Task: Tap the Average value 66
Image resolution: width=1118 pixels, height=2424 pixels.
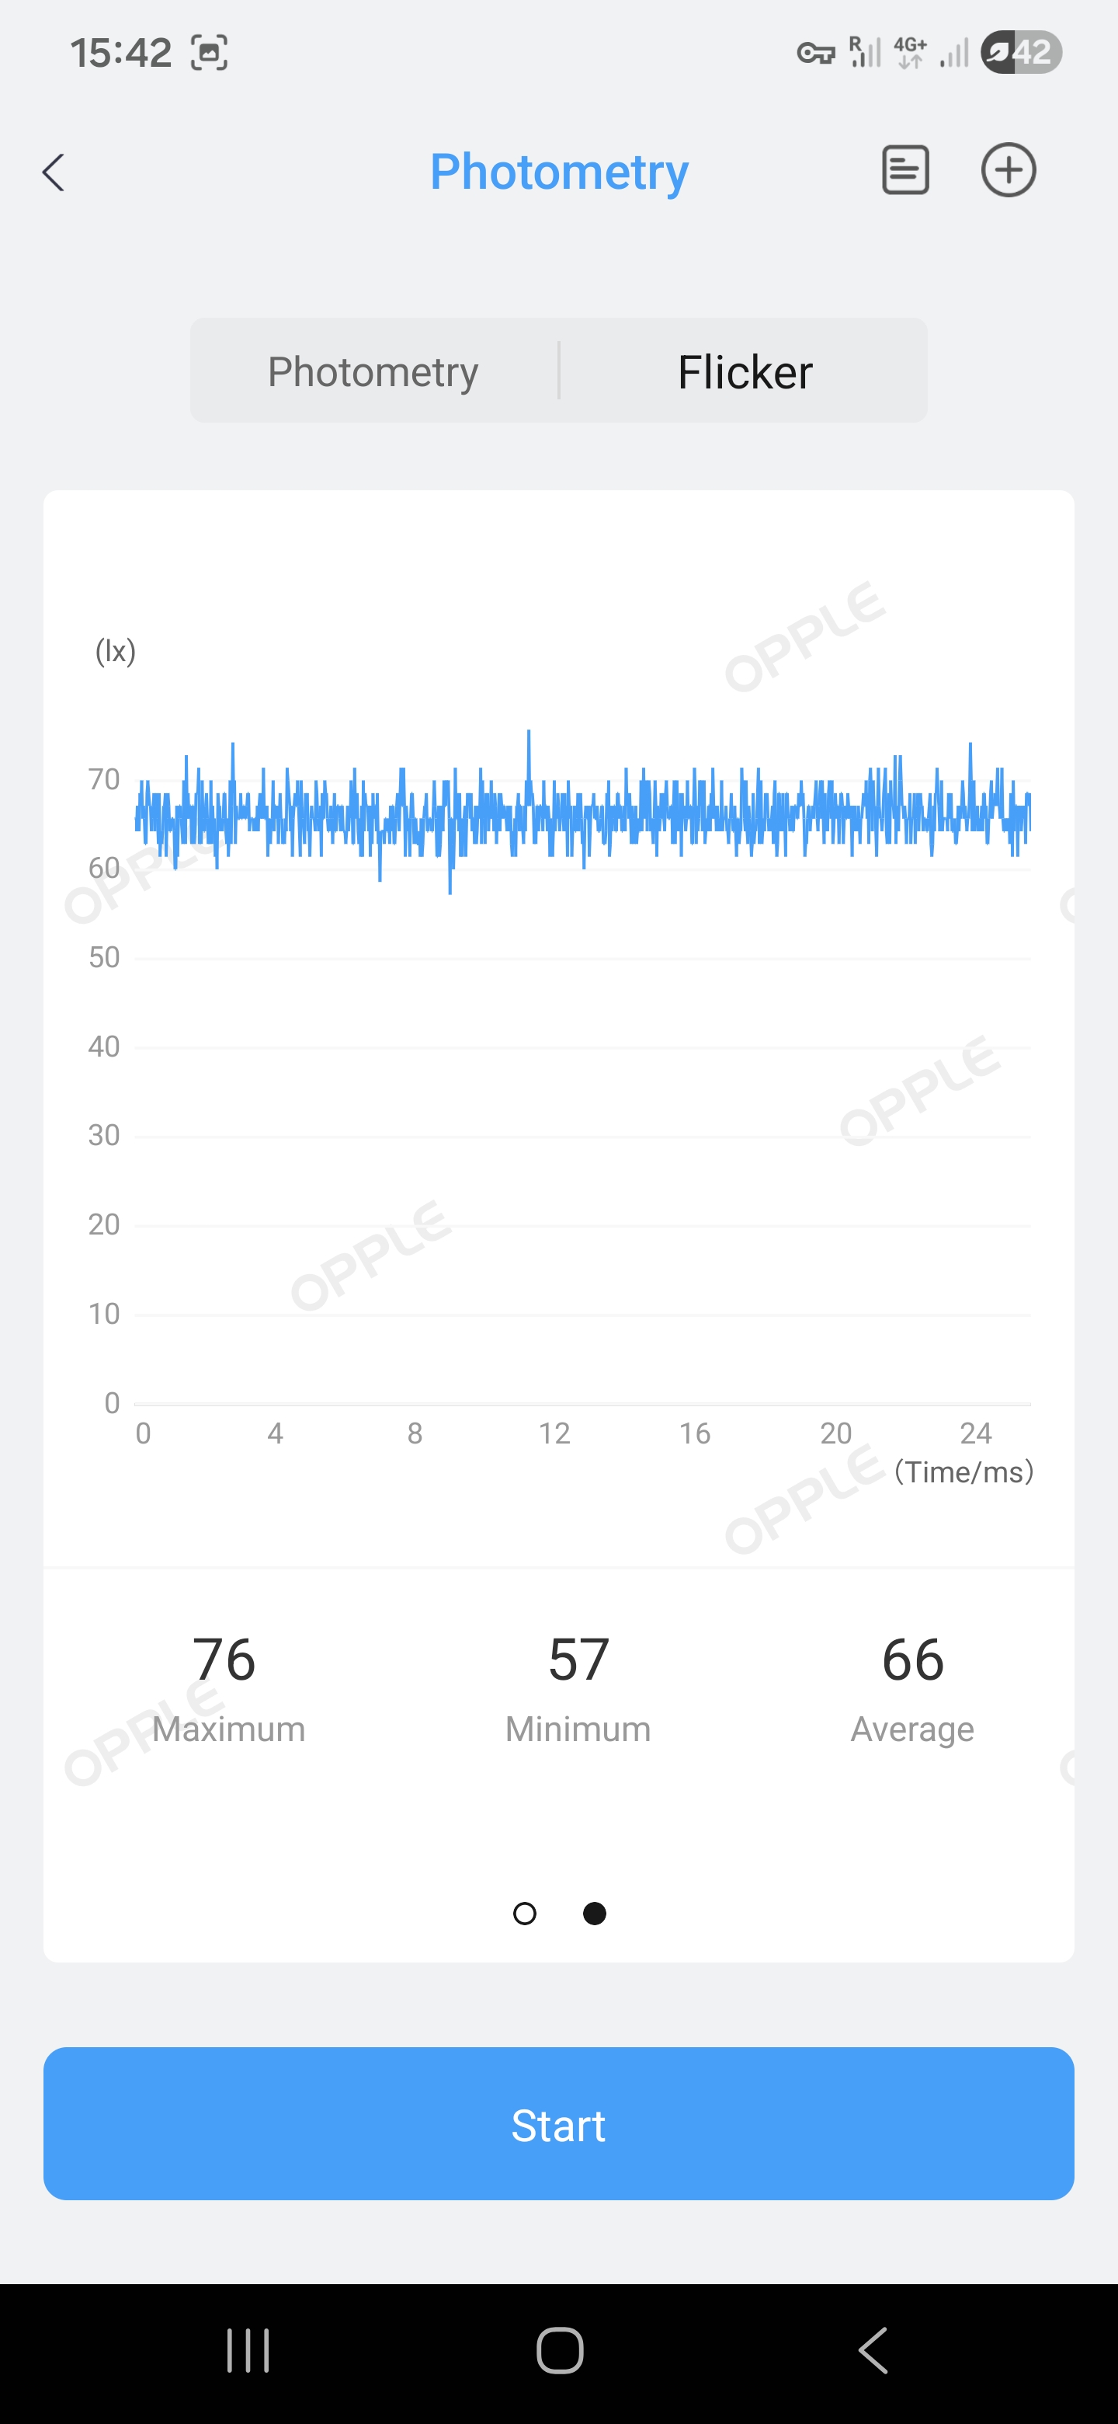Action: point(912,1659)
